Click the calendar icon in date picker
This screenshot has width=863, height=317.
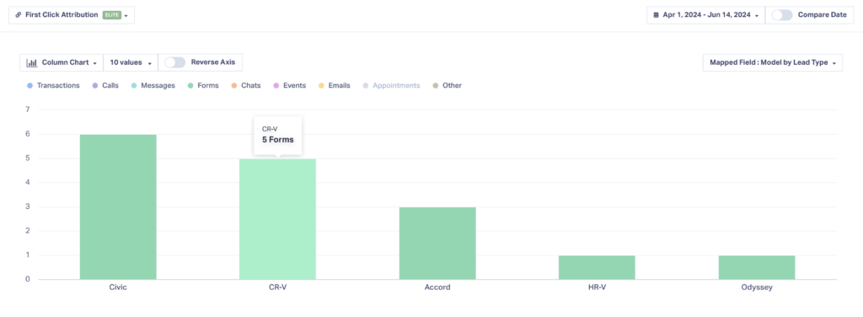click(x=656, y=15)
